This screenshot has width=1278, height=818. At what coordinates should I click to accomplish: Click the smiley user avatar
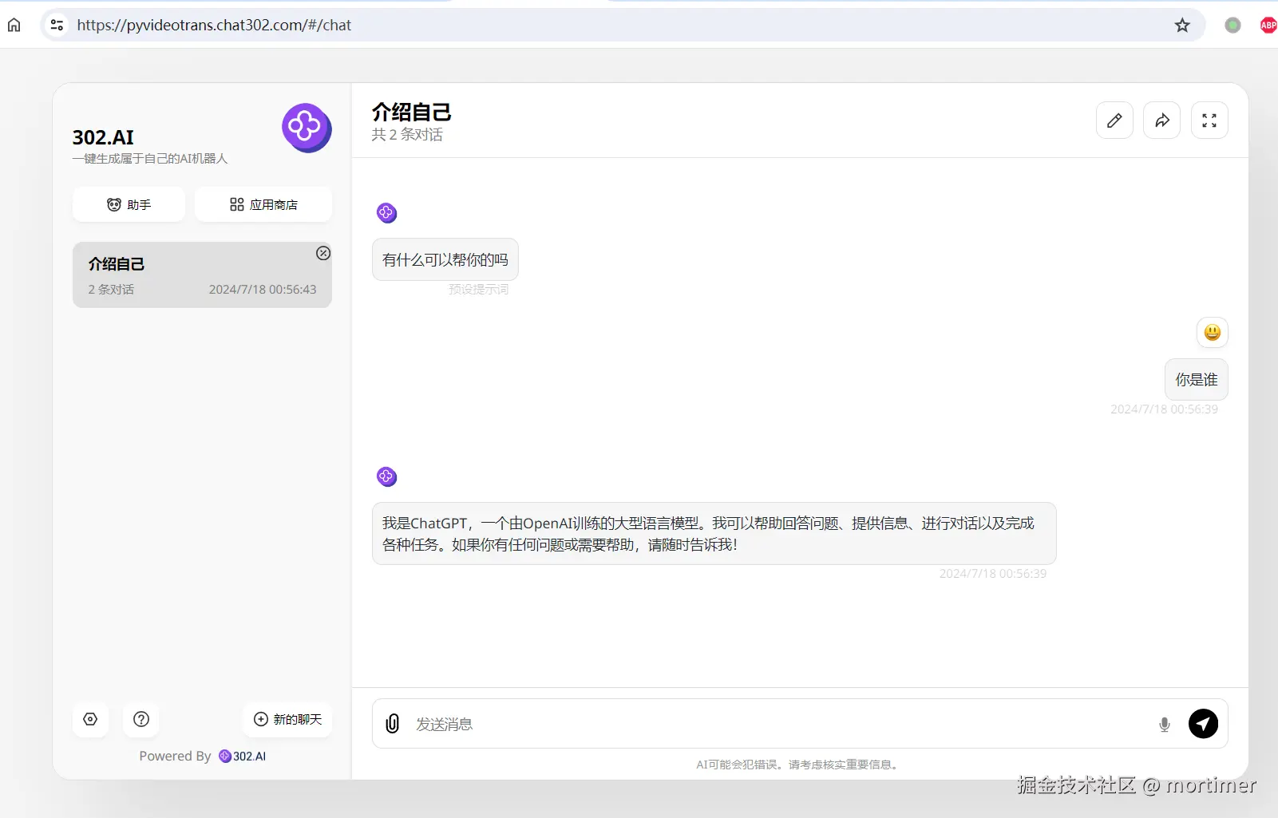tap(1212, 333)
